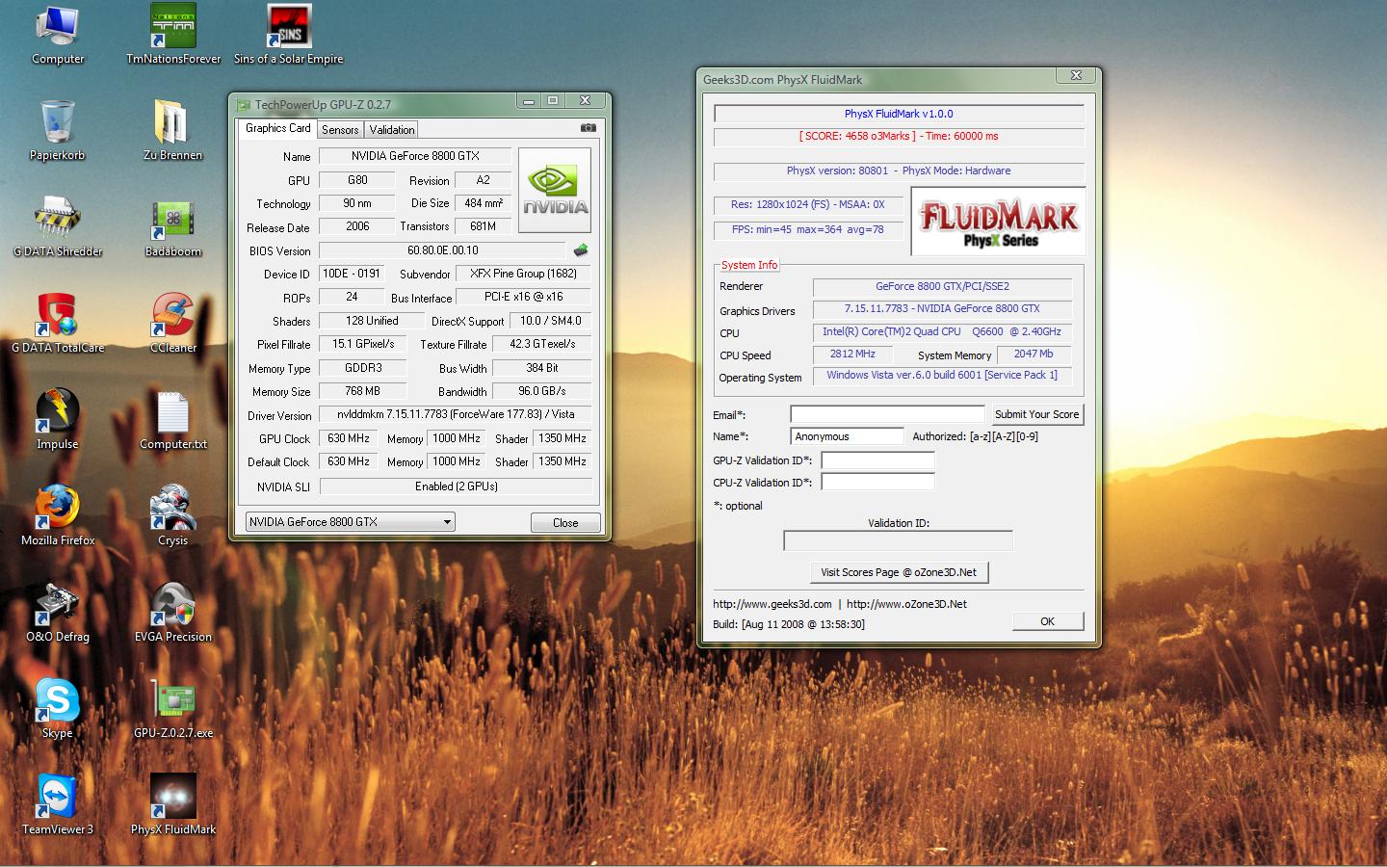Click the GPU-Z Validation ID field

pos(877,460)
